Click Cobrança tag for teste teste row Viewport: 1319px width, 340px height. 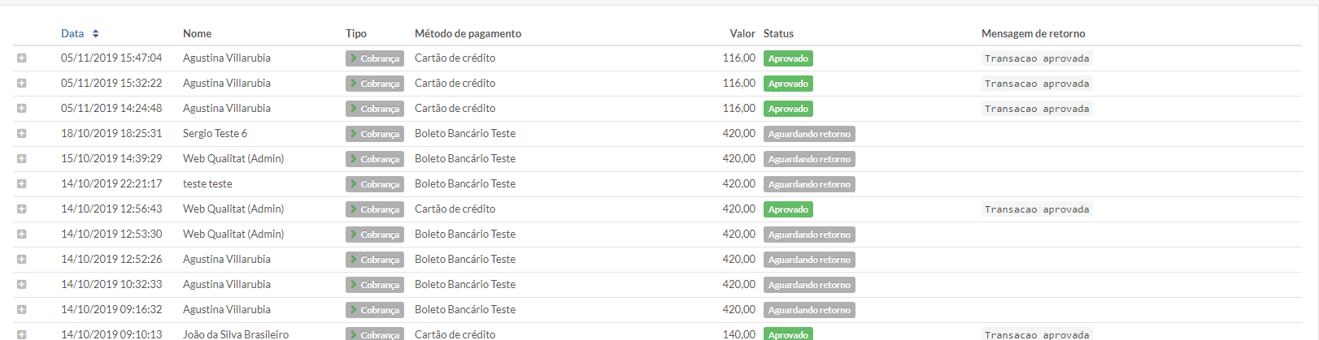click(375, 184)
